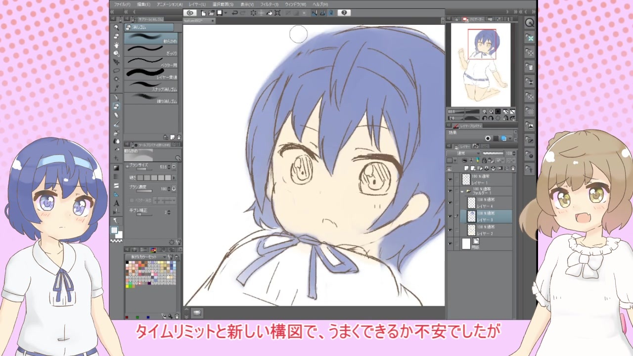Select the Hand (move canvas) tool

click(116, 44)
